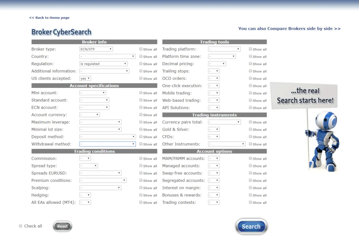Go back to Home page link
The image size is (359, 237).
tap(49, 18)
